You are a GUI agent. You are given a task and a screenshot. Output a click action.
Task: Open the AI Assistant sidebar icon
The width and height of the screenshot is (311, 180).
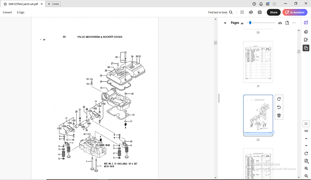tap(306, 22)
